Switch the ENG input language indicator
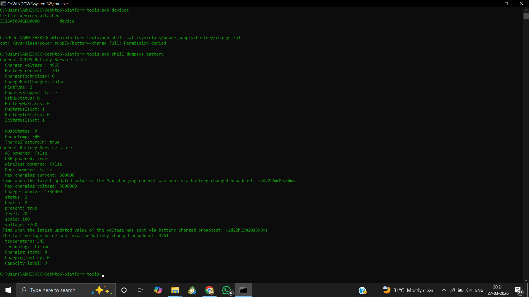 click(x=479, y=290)
